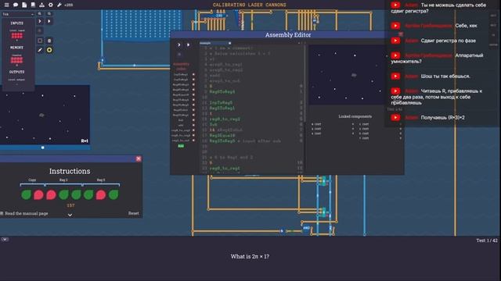The height and width of the screenshot is (281, 501).
Task: Click instruction value 157 below bits
Action: [70, 205]
